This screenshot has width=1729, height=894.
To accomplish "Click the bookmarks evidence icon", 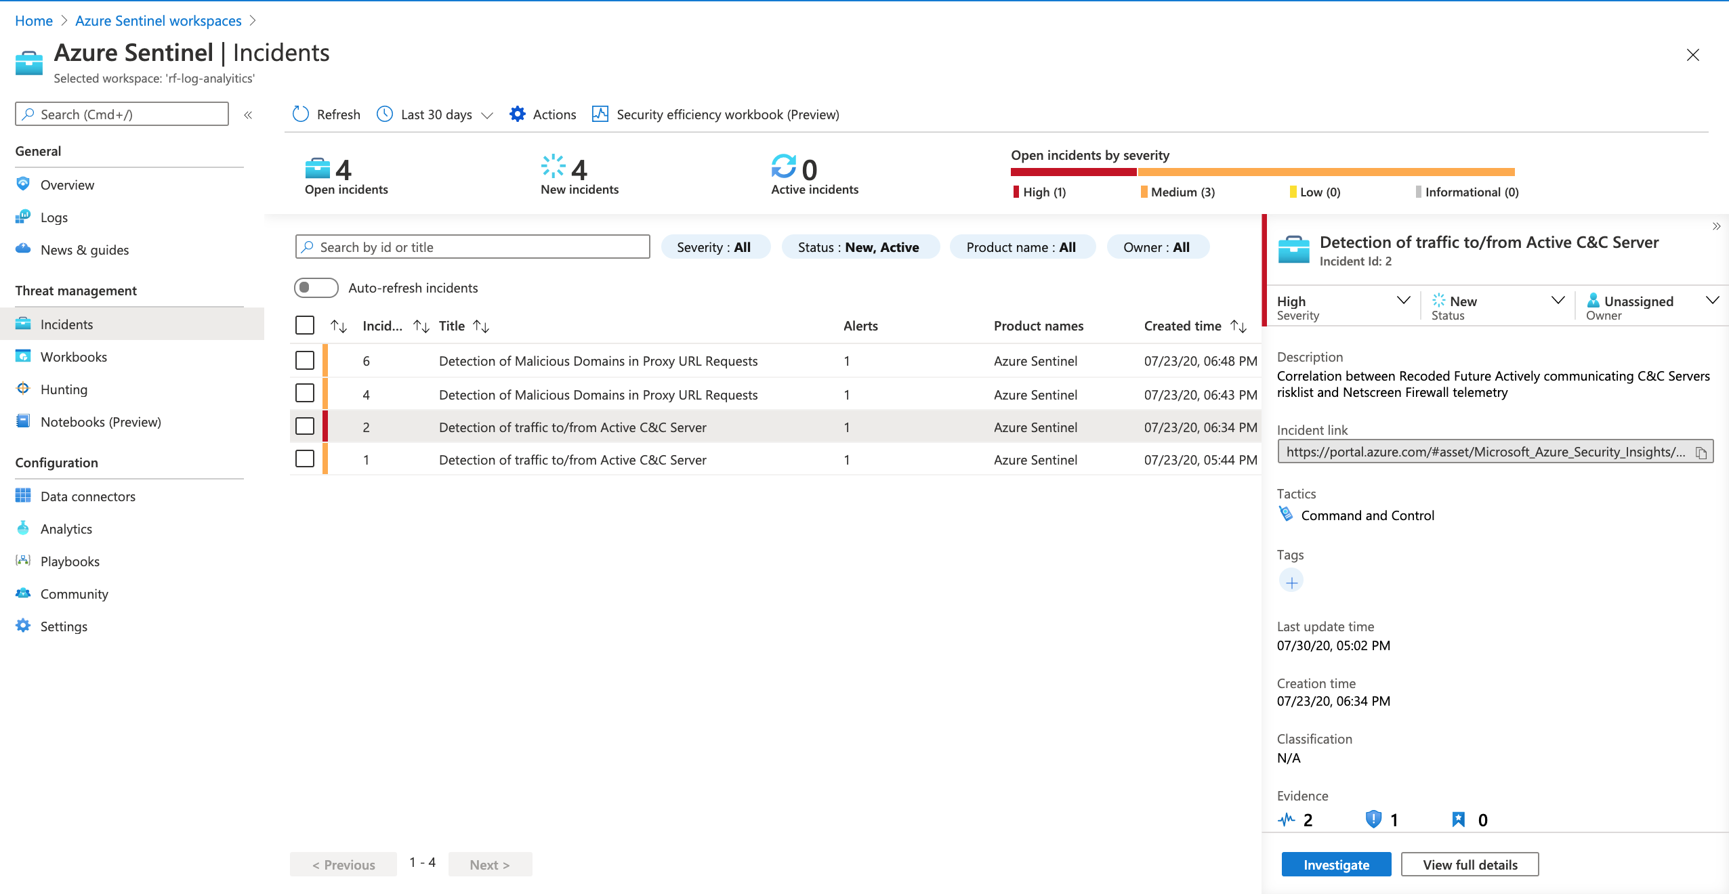I will coord(1459,820).
